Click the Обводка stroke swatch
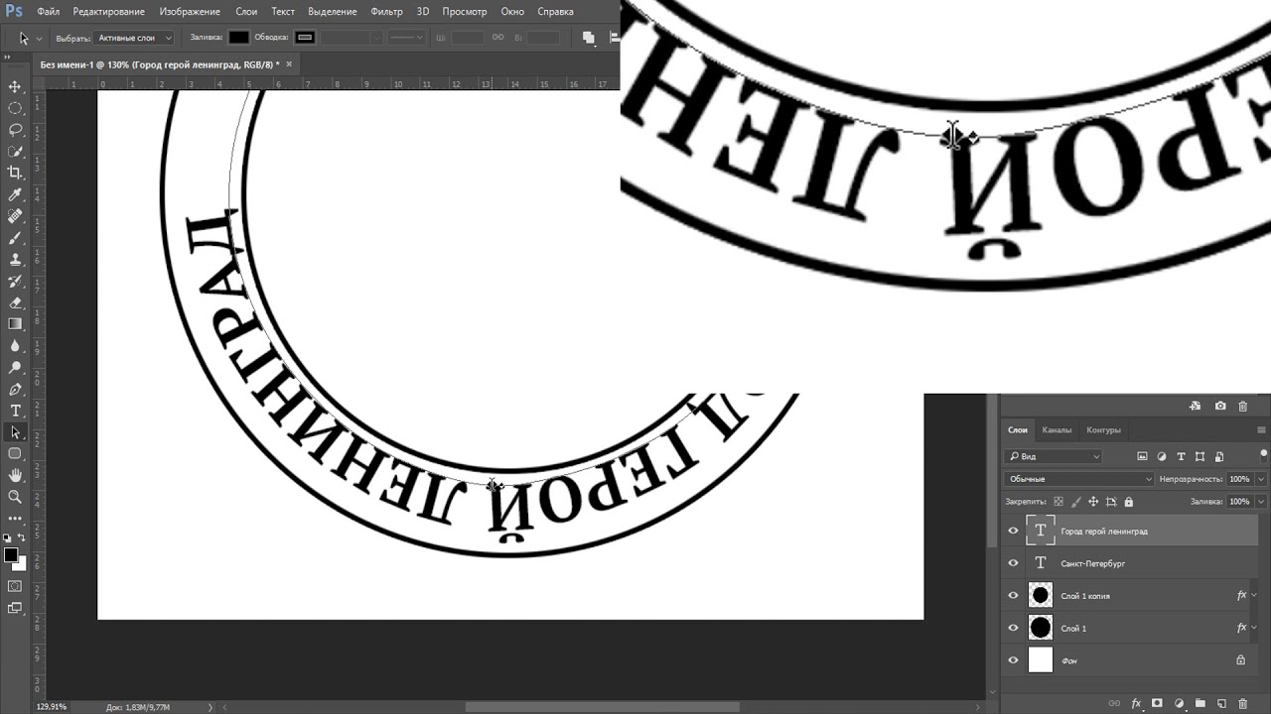1271x714 pixels. [305, 38]
